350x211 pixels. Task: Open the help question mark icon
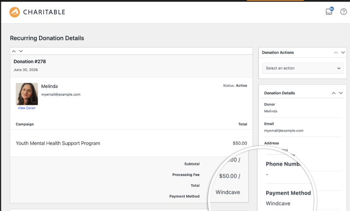point(343,11)
